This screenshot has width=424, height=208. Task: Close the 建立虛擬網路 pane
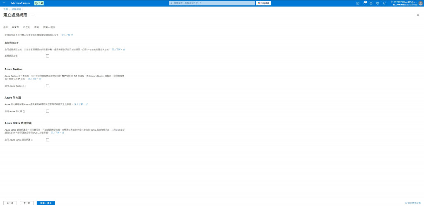[x=418, y=15]
